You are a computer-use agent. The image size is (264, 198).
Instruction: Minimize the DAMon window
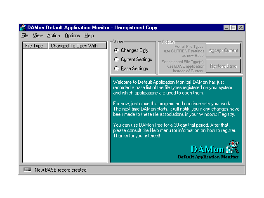(227, 28)
